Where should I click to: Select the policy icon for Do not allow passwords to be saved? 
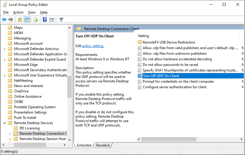[140, 65]
